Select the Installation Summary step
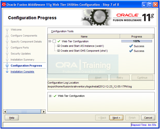The image size is (160, 129). click(22, 60)
